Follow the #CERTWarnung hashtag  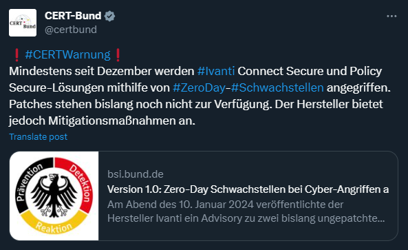click(67, 54)
